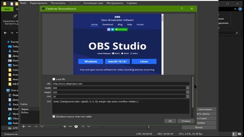Open the Файл menu in OBS

23,3
